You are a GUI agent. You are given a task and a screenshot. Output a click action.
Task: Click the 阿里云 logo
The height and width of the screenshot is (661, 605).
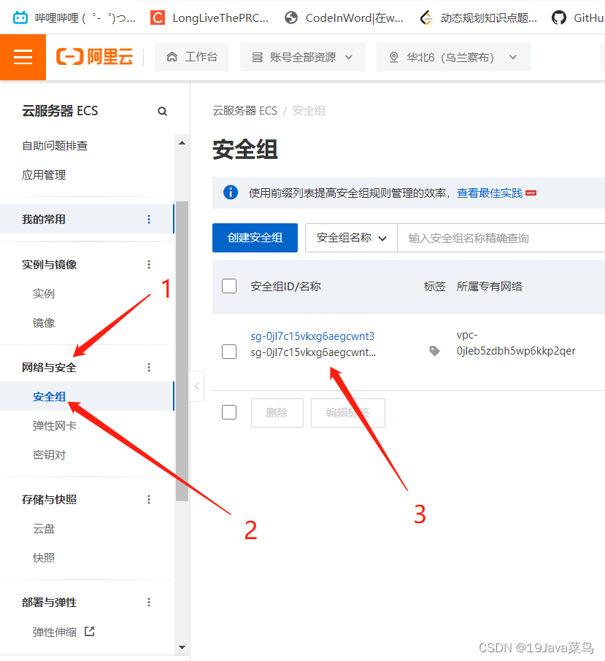(95, 57)
